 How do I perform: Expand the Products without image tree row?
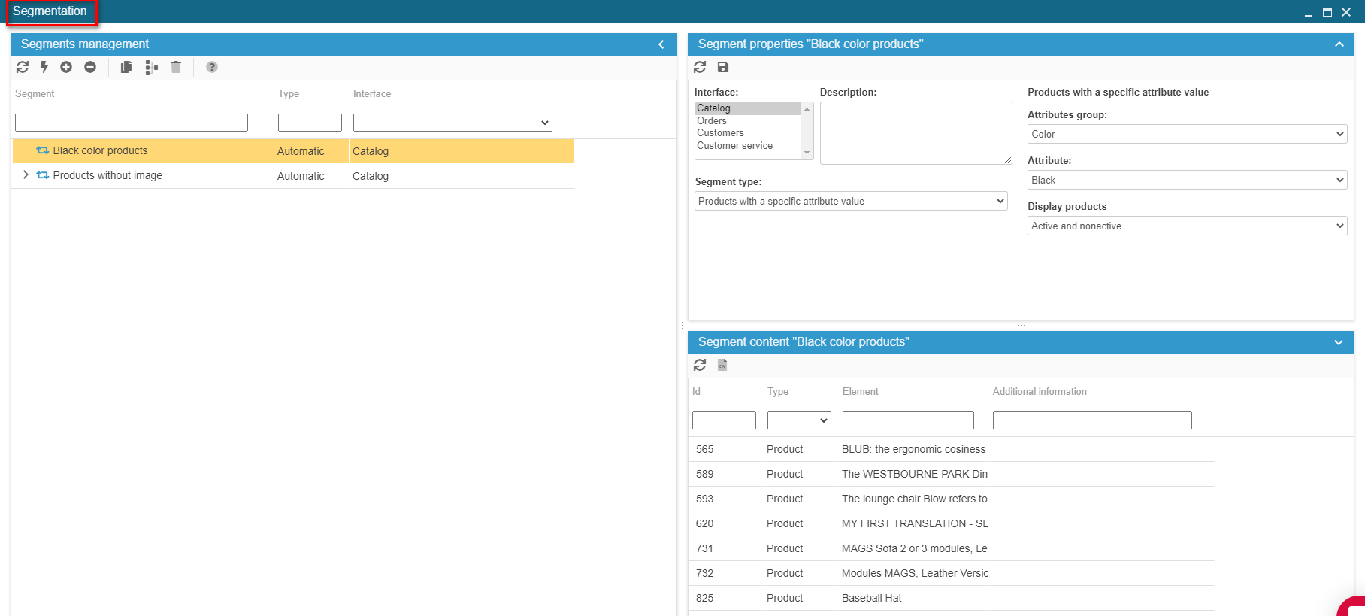click(x=26, y=175)
